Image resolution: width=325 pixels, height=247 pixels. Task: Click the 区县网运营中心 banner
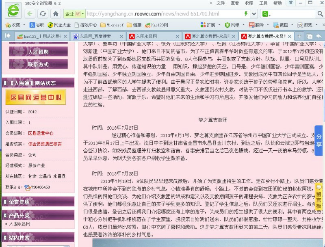[35, 97]
